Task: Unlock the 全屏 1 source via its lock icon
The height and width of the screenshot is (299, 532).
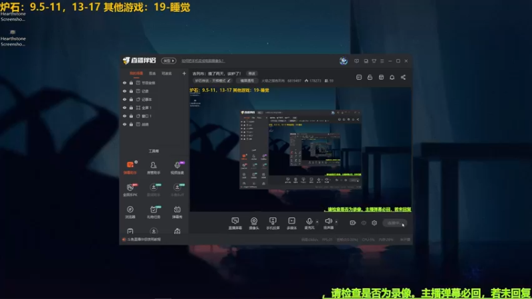Action: click(131, 108)
